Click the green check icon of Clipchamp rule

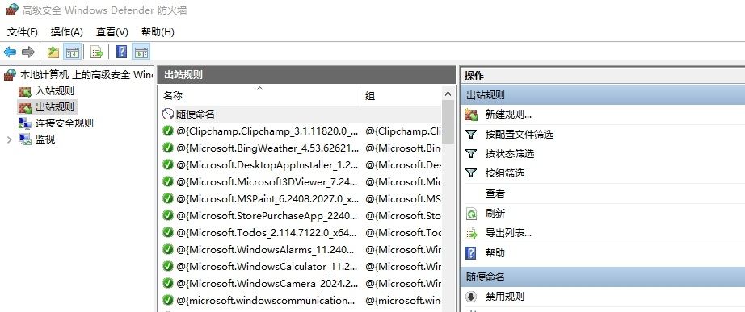pyautogui.click(x=168, y=131)
